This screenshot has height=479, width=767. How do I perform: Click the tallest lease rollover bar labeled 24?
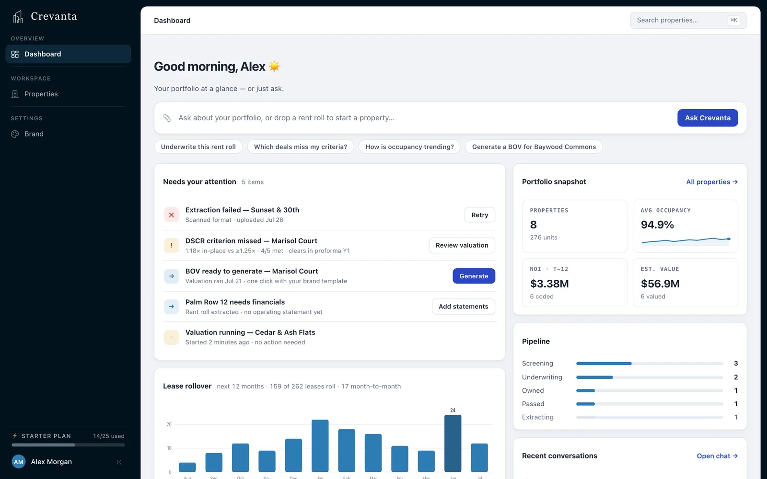tap(453, 444)
